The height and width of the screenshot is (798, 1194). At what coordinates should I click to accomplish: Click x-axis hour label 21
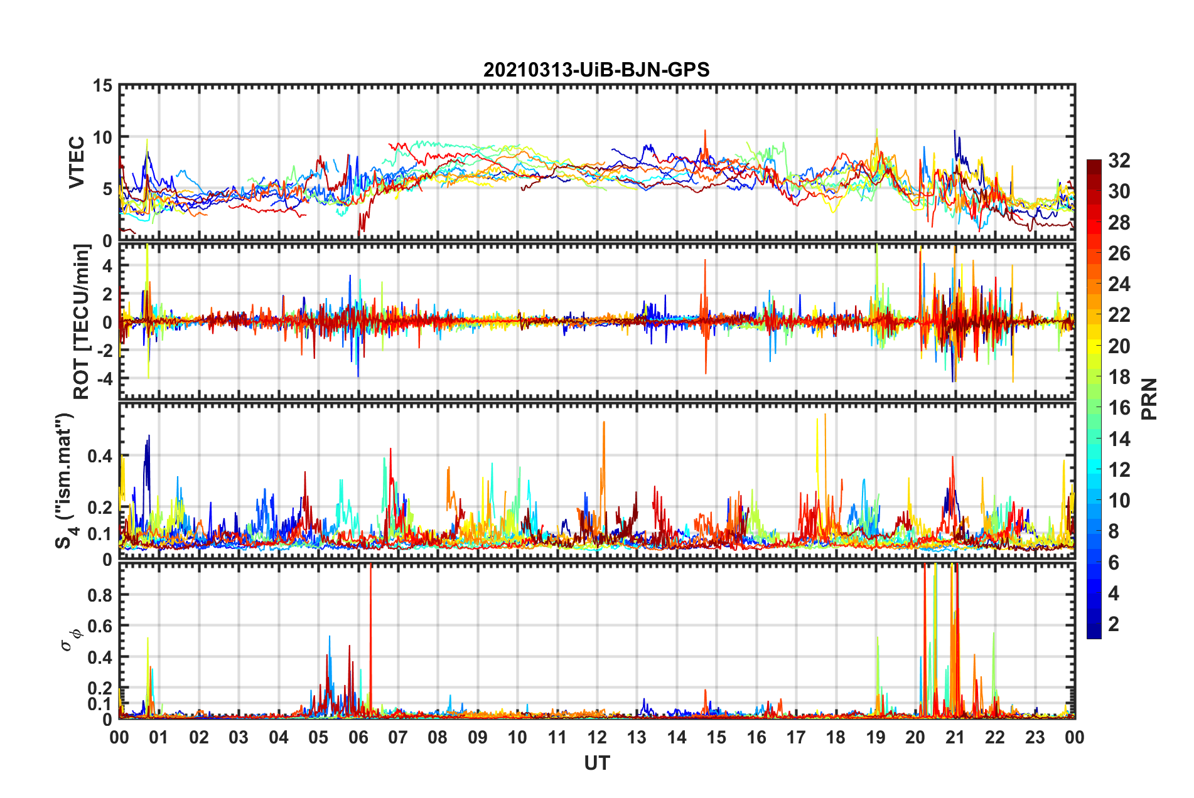(x=955, y=737)
